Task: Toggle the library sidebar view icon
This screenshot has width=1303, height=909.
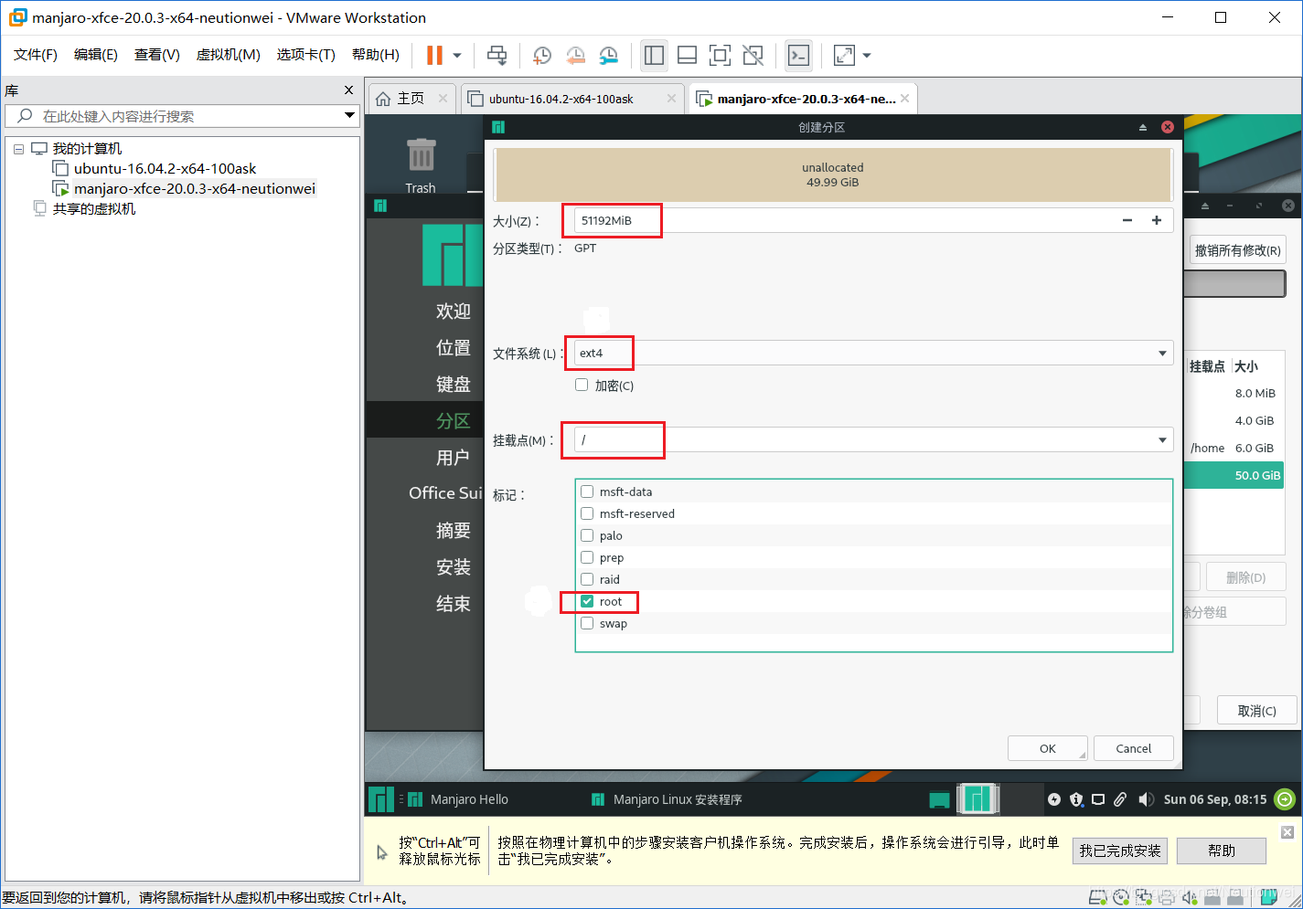Action: 654,56
